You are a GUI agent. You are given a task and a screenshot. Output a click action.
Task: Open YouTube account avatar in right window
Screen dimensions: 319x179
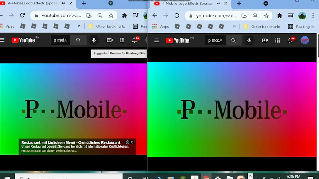tap(305, 40)
